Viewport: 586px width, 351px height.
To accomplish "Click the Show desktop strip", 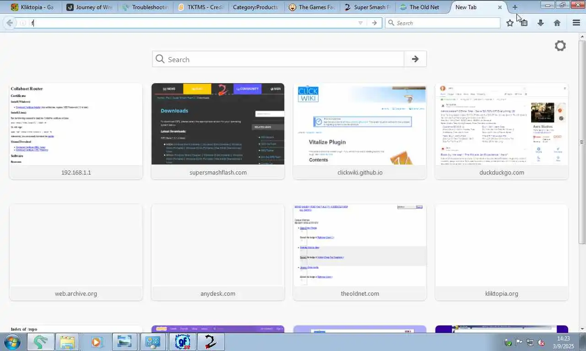I will coord(583,342).
